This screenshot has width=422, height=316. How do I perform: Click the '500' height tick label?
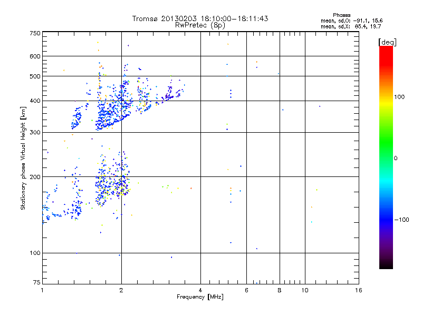click(35, 76)
